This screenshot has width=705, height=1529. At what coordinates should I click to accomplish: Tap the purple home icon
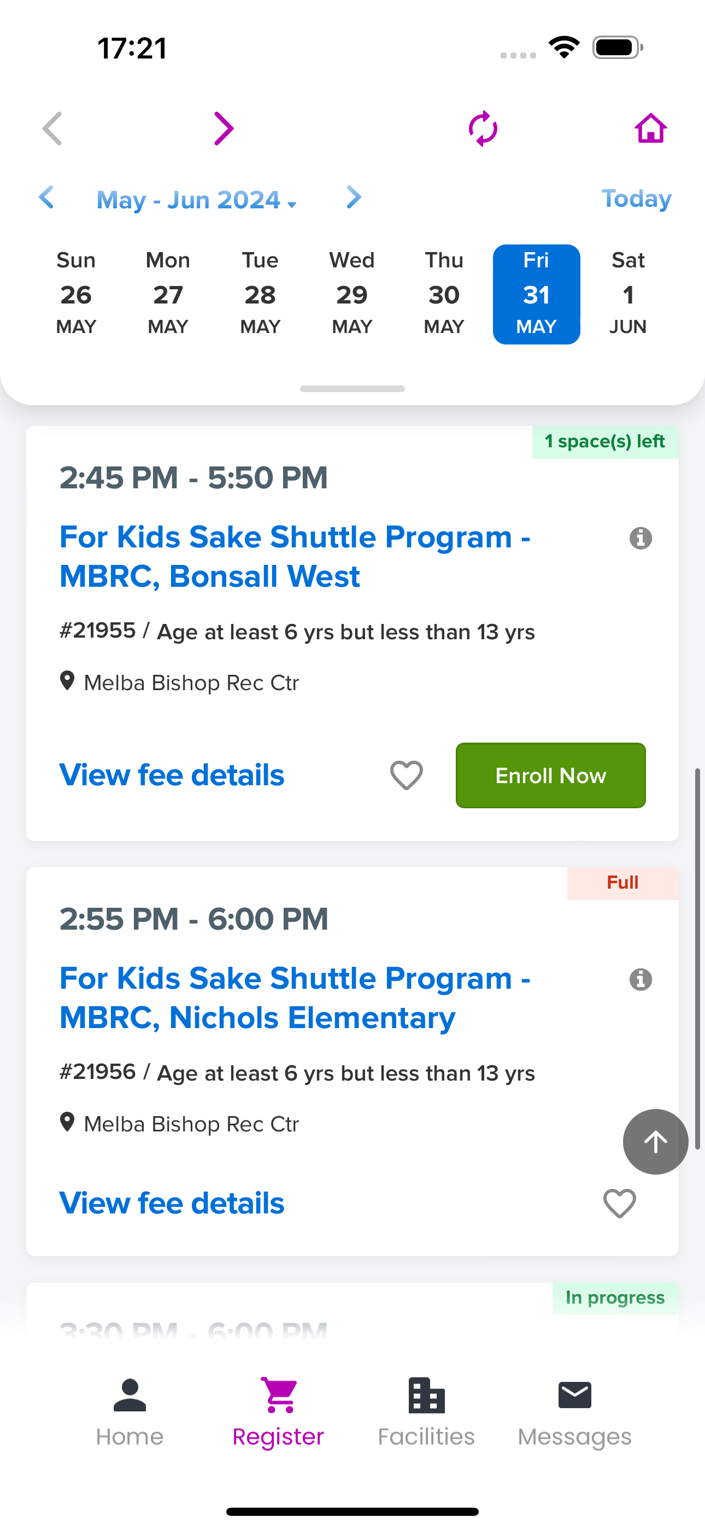click(650, 128)
